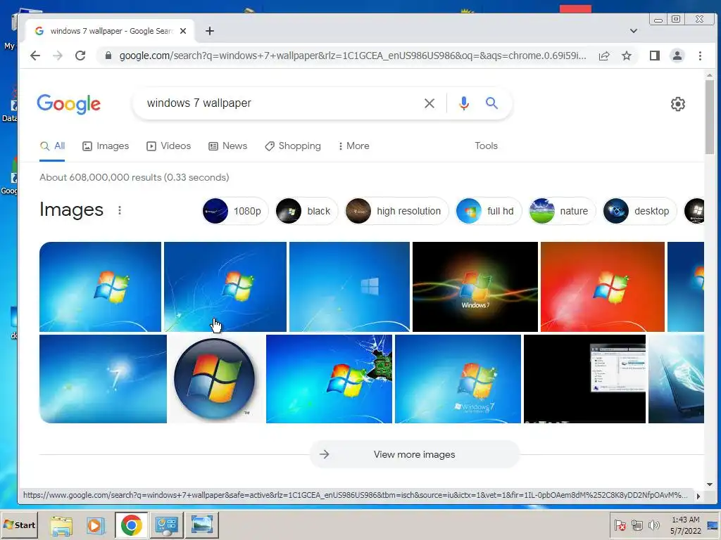721x540 pixels.
Task: Open Google quick settings gear
Action: 678,104
